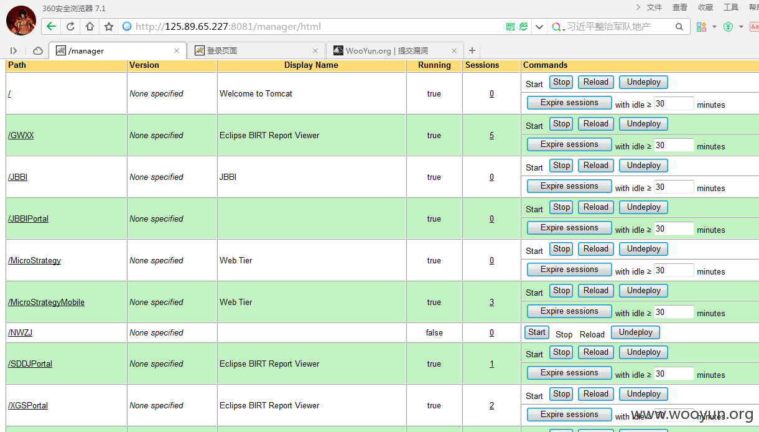Open the /JBBIPortal path link

[x=28, y=218]
